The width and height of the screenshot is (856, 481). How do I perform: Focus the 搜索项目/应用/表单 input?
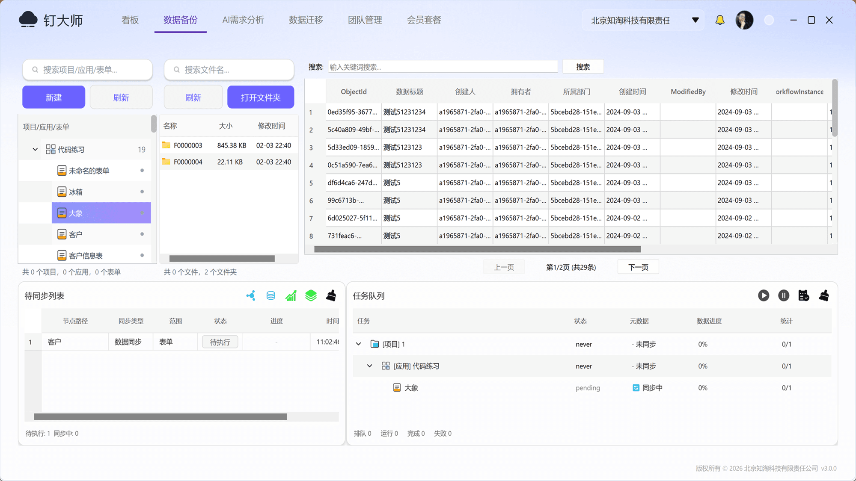point(87,70)
